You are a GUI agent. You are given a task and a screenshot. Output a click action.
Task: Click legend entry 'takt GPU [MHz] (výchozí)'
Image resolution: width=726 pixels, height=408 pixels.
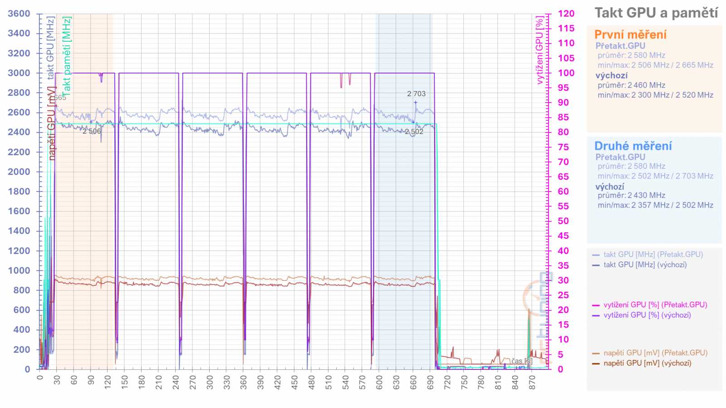[645, 265]
